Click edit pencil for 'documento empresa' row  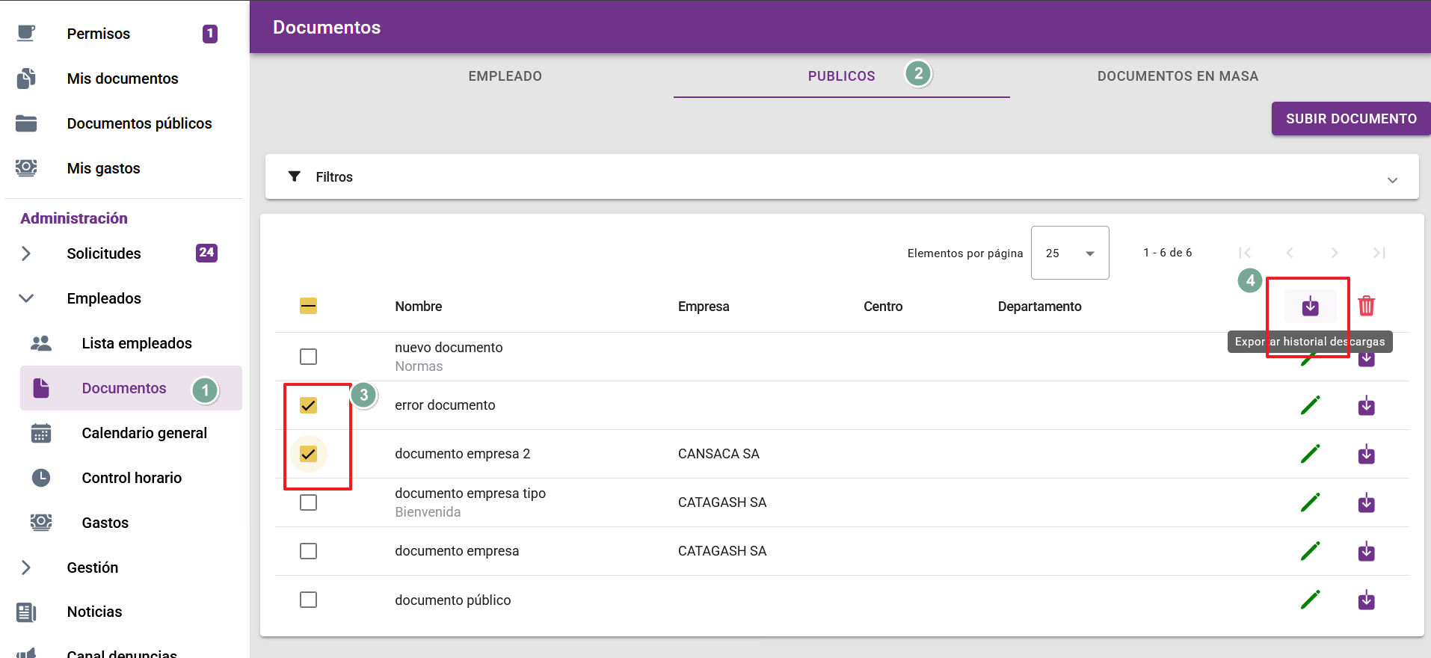(x=1310, y=551)
